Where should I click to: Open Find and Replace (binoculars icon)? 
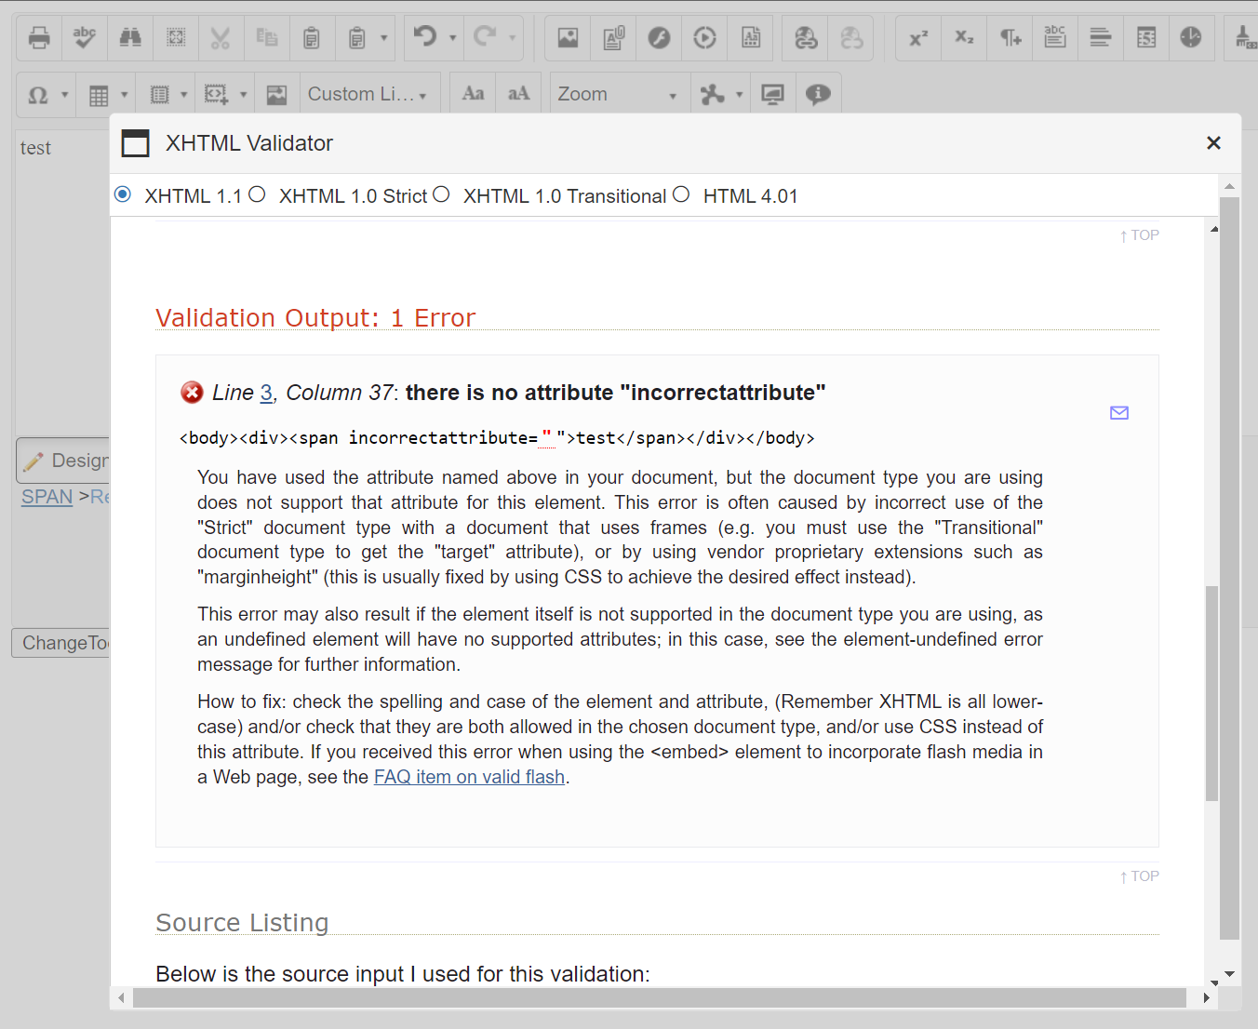130,38
